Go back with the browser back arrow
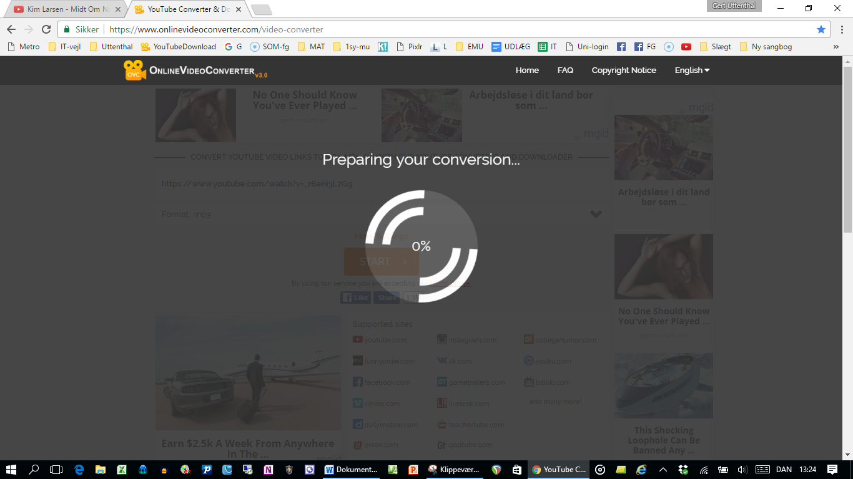This screenshot has height=479, width=853. pyautogui.click(x=11, y=29)
